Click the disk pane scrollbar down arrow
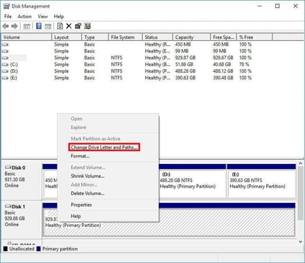 (300, 242)
